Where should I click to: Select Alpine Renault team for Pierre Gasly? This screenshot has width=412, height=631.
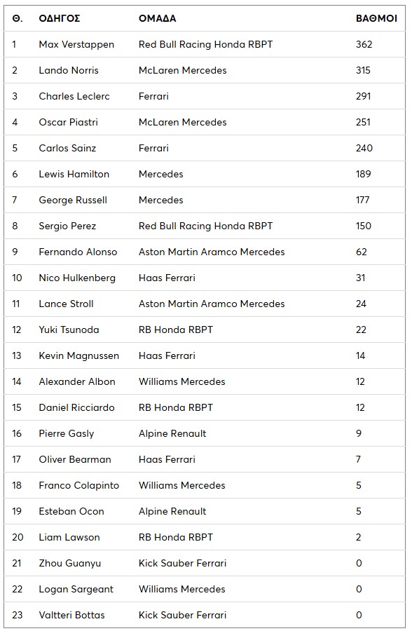pos(172,434)
